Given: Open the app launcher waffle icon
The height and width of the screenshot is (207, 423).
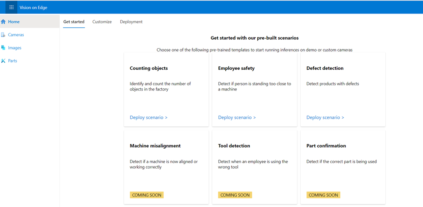Looking at the screenshot, I should (11, 7).
